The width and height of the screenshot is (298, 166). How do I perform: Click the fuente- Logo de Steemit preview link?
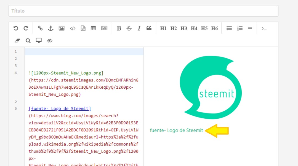tap(176, 130)
